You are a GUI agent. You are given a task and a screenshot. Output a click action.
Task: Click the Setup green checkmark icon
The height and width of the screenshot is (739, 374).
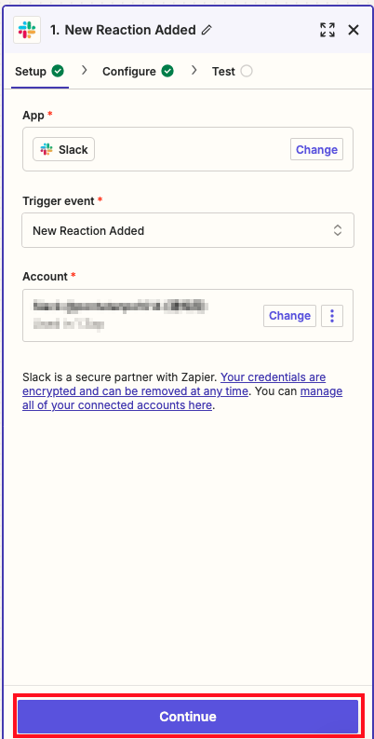coord(58,71)
